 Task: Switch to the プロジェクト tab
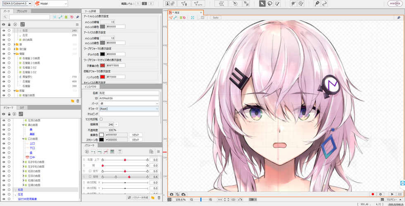22,11
